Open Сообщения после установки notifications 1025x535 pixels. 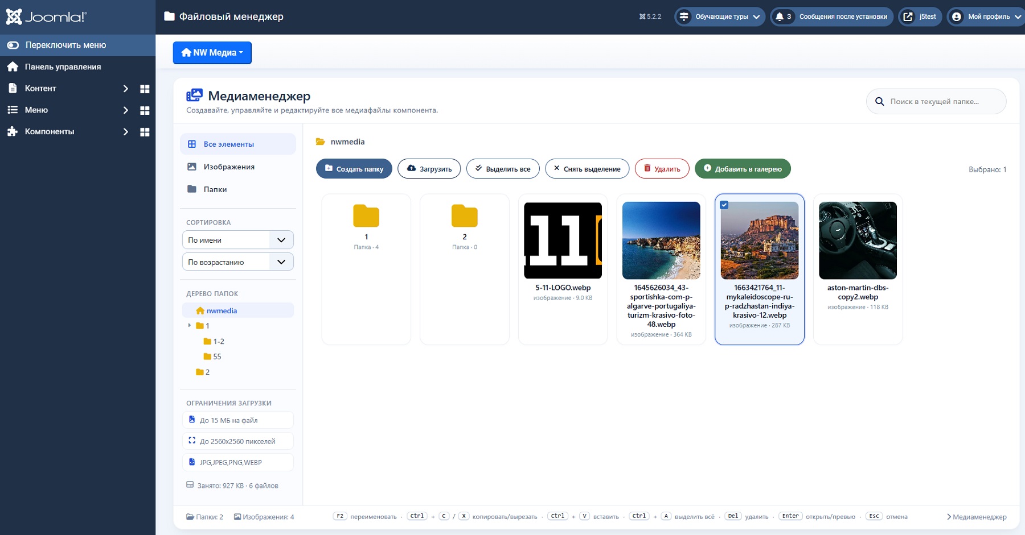831,16
